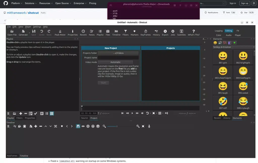Click the timeline zoom in magnifier

point(138,126)
